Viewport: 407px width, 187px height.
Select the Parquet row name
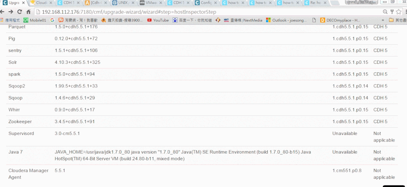click(17, 27)
